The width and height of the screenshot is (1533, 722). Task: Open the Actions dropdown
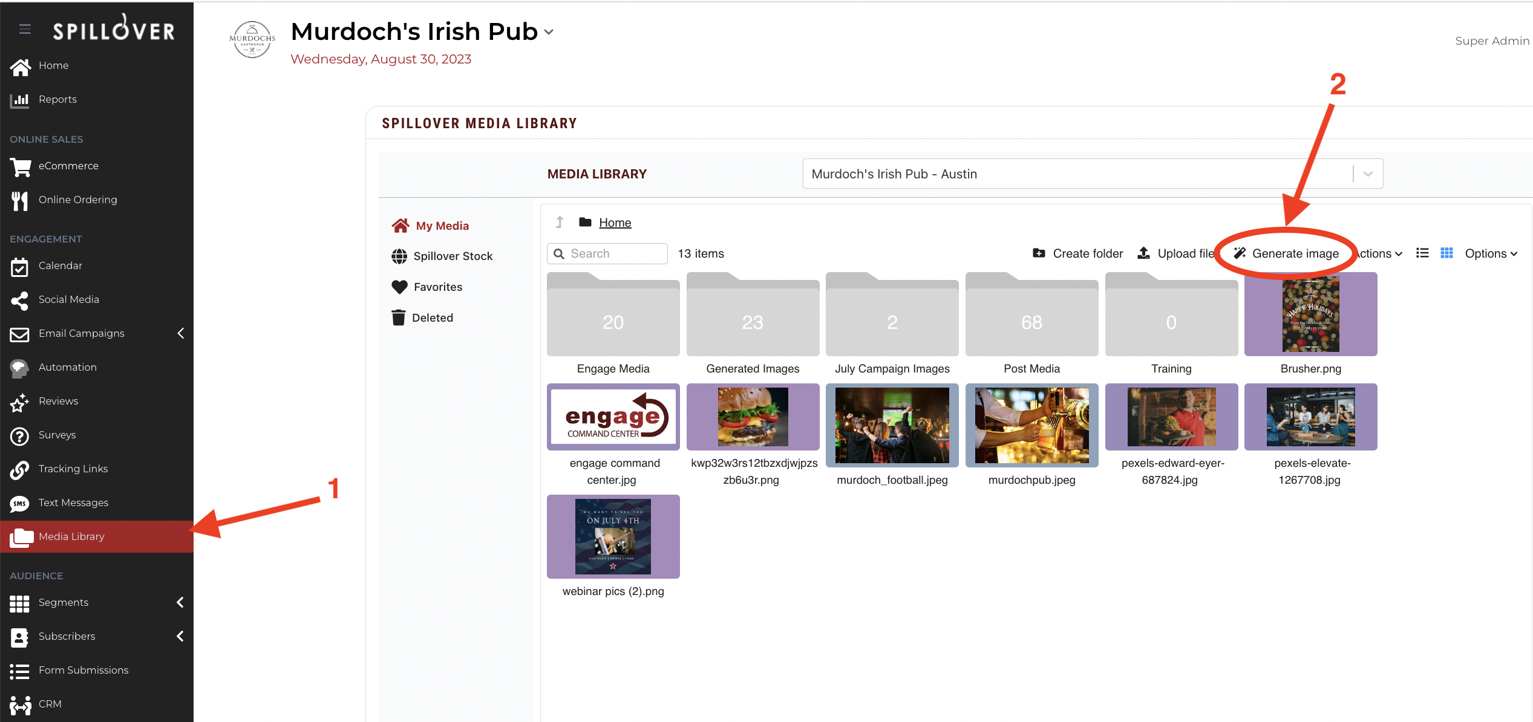coord(1379,253)
